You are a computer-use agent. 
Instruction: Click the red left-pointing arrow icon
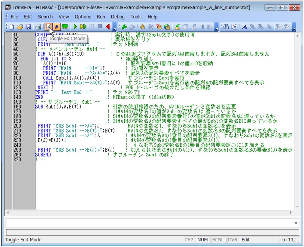(108, 27)
